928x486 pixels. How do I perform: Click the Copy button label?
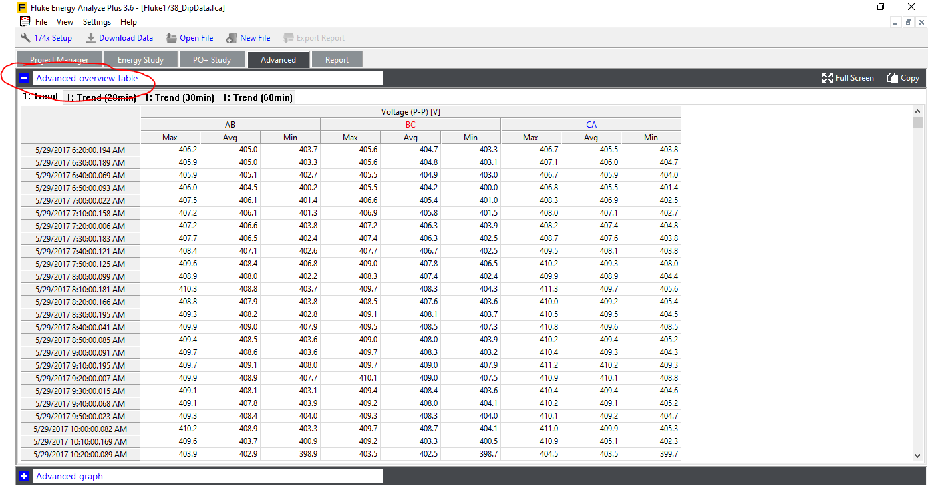click(910, 78)
